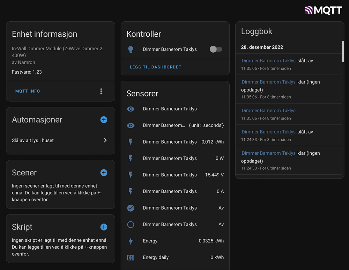Click the lightning icon on the 15,449 V sensor
The width and height of the screenshot is (349, 270).
coord(131,175)
